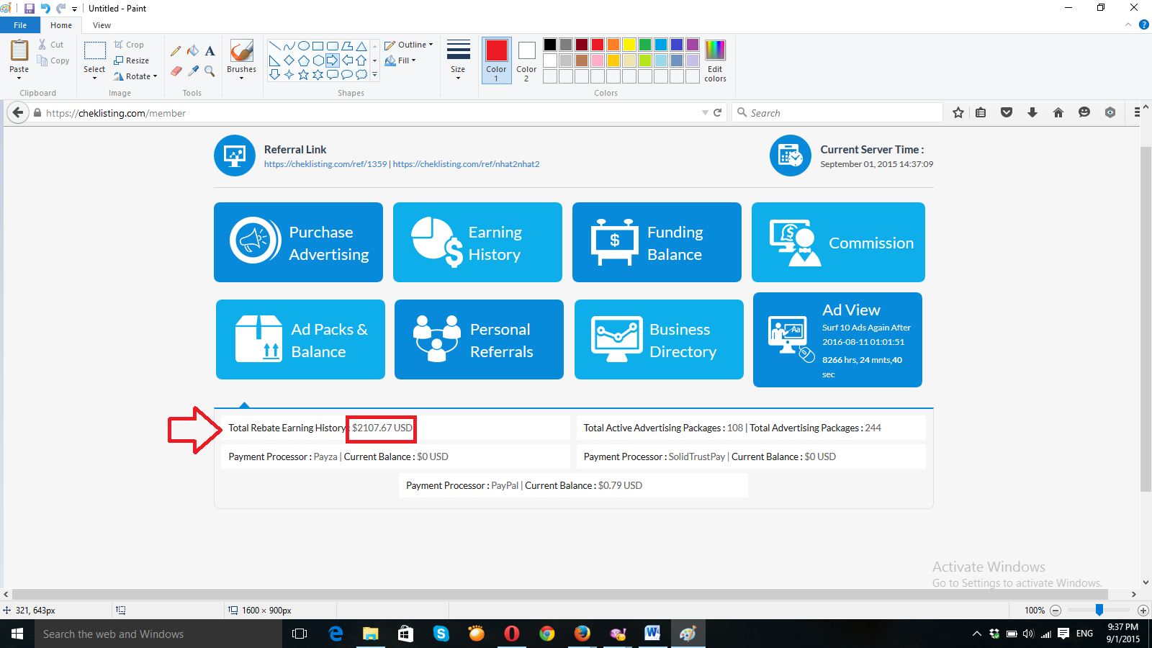The width and height of the screenshot is (1152, 648).
Task: Choose the yellow color swatch
Action: tap(629, 45)
